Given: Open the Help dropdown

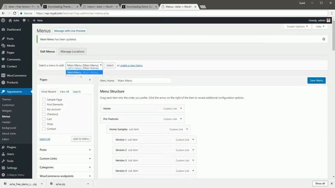Looking at the screenshot, I should click(320, 27).
